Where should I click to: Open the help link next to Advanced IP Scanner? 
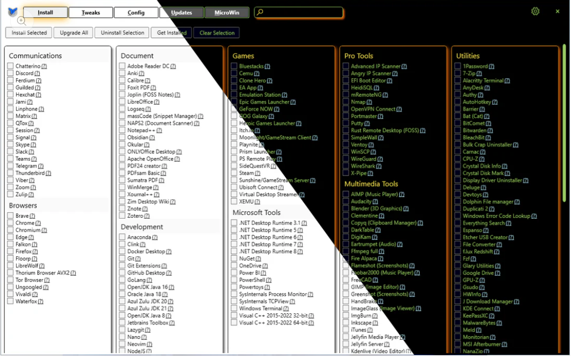404,66
